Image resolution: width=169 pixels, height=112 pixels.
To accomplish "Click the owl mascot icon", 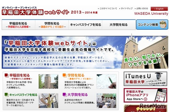I will pos(163,25).
